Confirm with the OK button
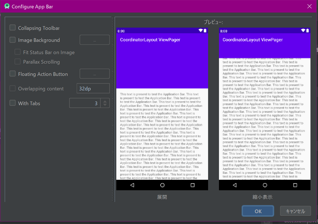Image resolution: width=318 pixels, height=224 pixels. click(x=258, y=211)
